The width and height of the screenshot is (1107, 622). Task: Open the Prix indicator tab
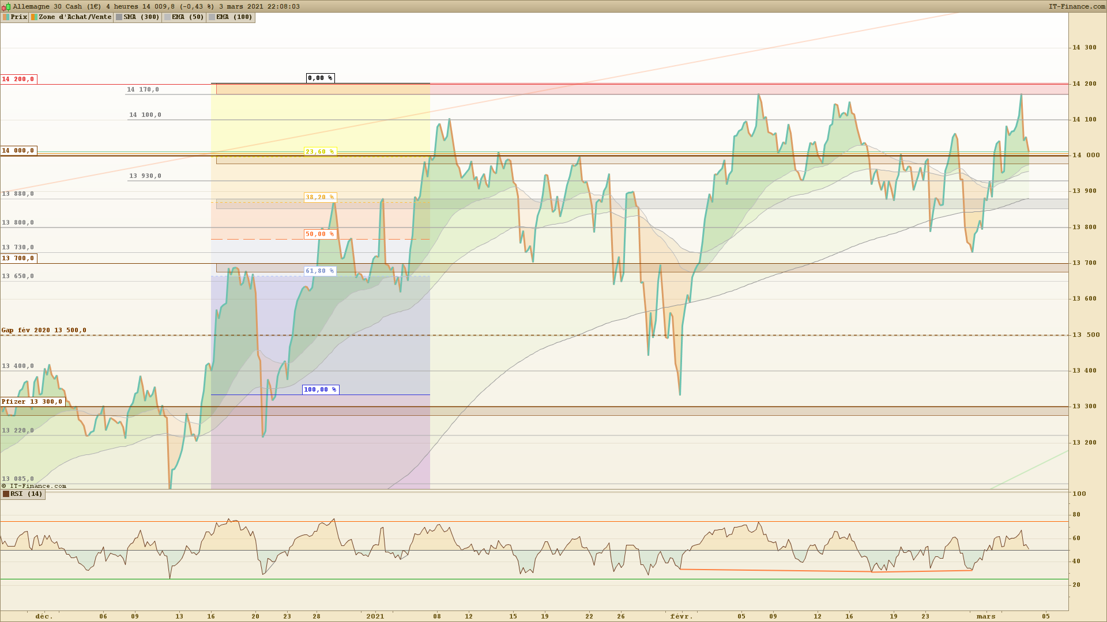18,17
